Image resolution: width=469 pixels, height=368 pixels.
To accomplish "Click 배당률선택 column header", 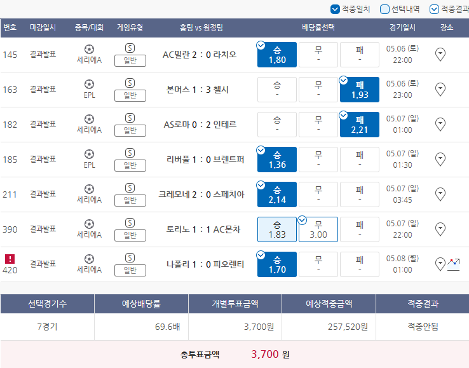I will click(x=318, y=28).
